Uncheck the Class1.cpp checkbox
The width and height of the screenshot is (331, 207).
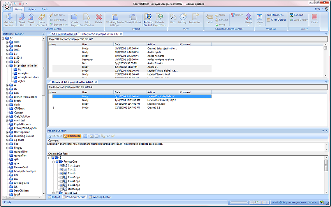pos(61,166)
